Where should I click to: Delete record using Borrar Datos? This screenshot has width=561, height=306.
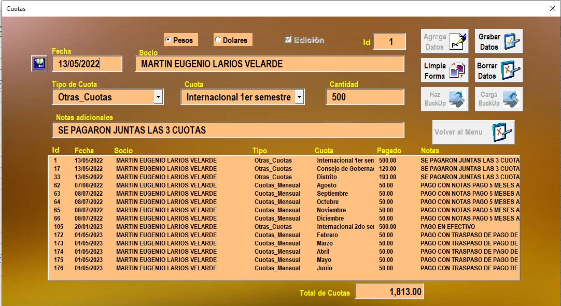(x=499, y=70)
